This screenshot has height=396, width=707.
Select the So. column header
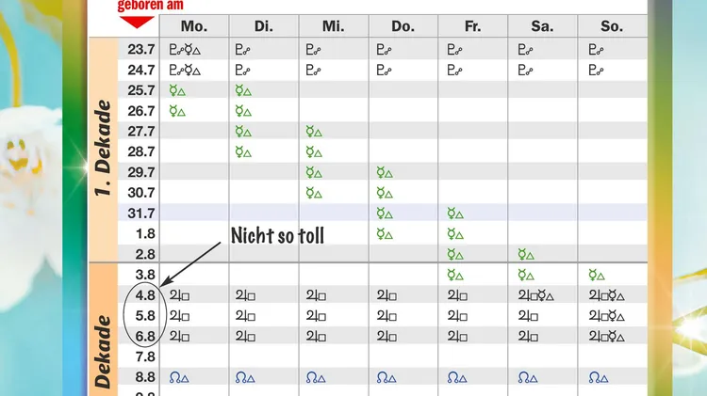[612, 26]
